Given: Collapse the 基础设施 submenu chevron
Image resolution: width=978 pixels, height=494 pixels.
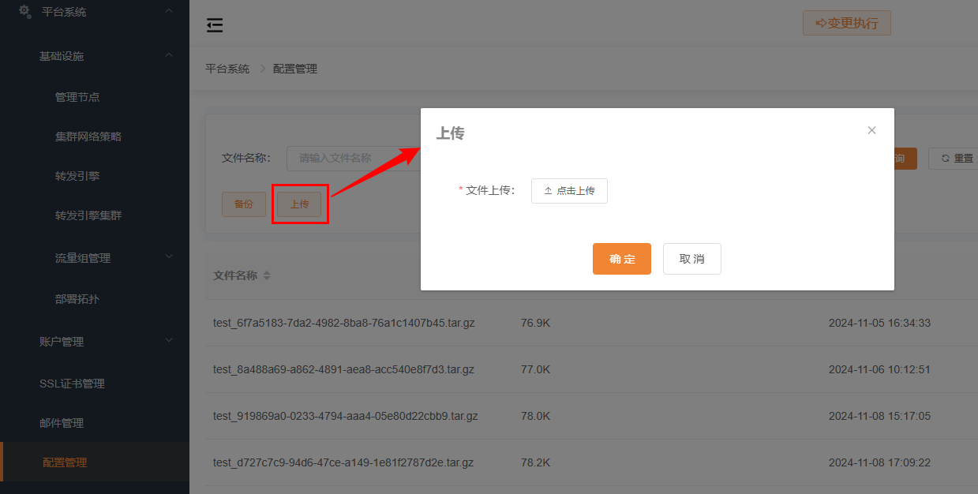Looking at the screenshot, I should tap(169, 55).
